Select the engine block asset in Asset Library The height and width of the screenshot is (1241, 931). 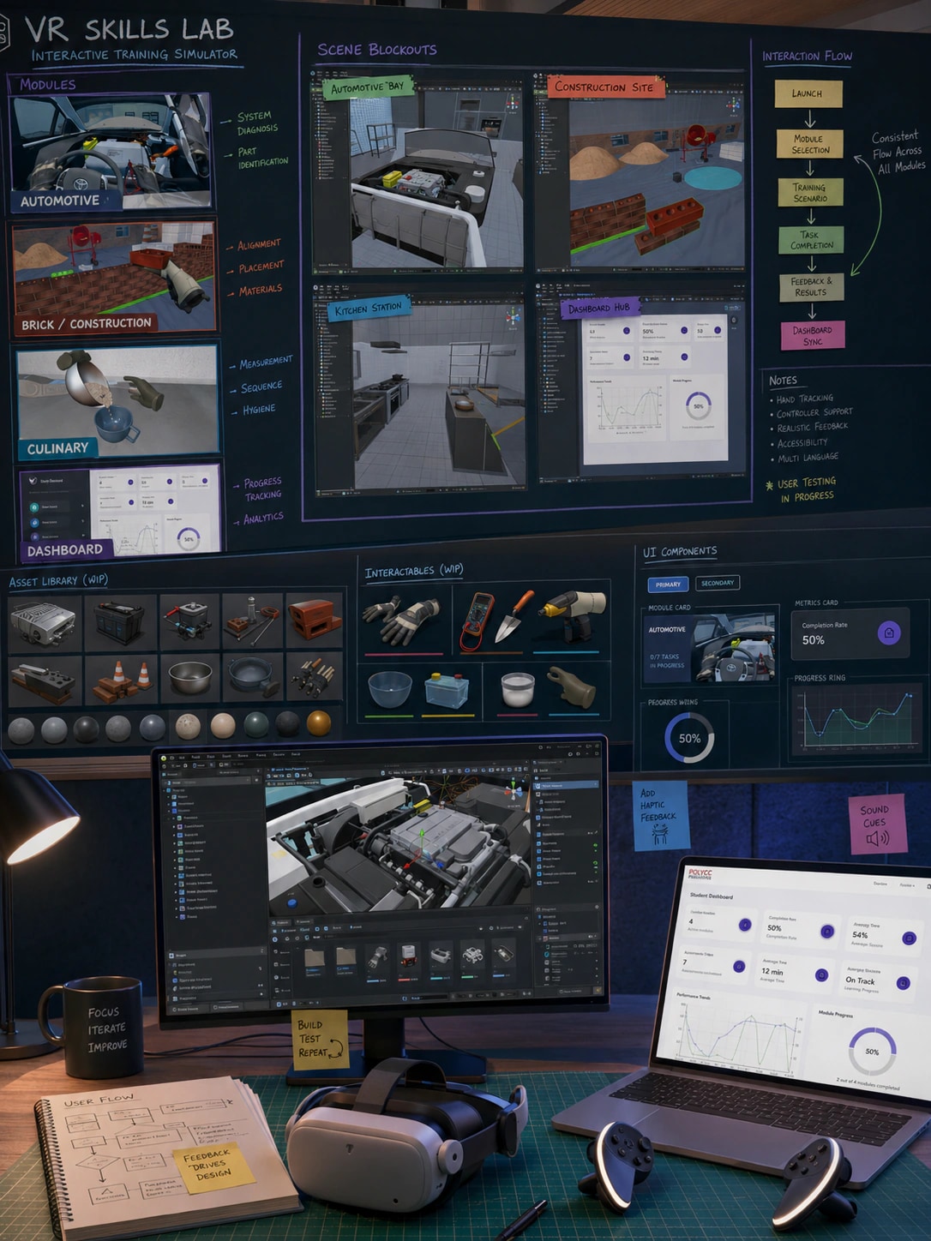45,622
